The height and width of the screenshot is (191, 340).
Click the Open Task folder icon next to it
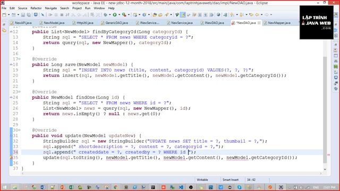[x=160, y=15]
